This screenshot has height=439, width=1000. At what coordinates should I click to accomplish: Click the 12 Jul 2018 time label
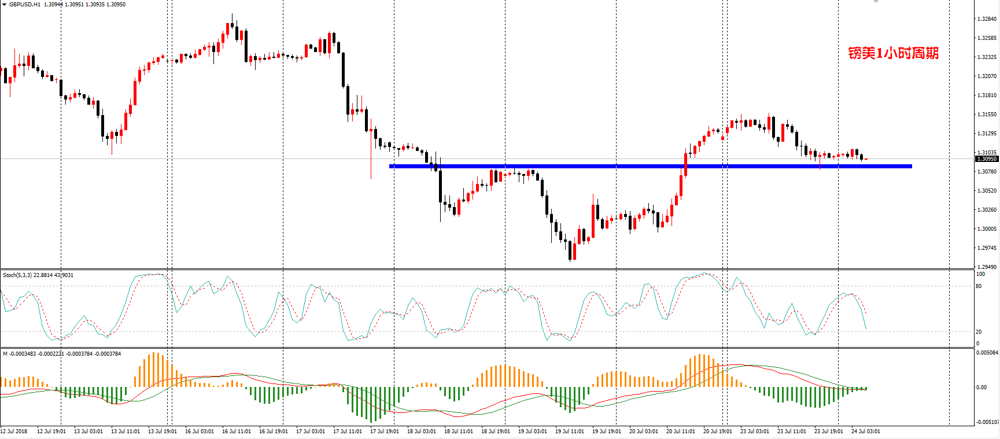click(14, 431)
